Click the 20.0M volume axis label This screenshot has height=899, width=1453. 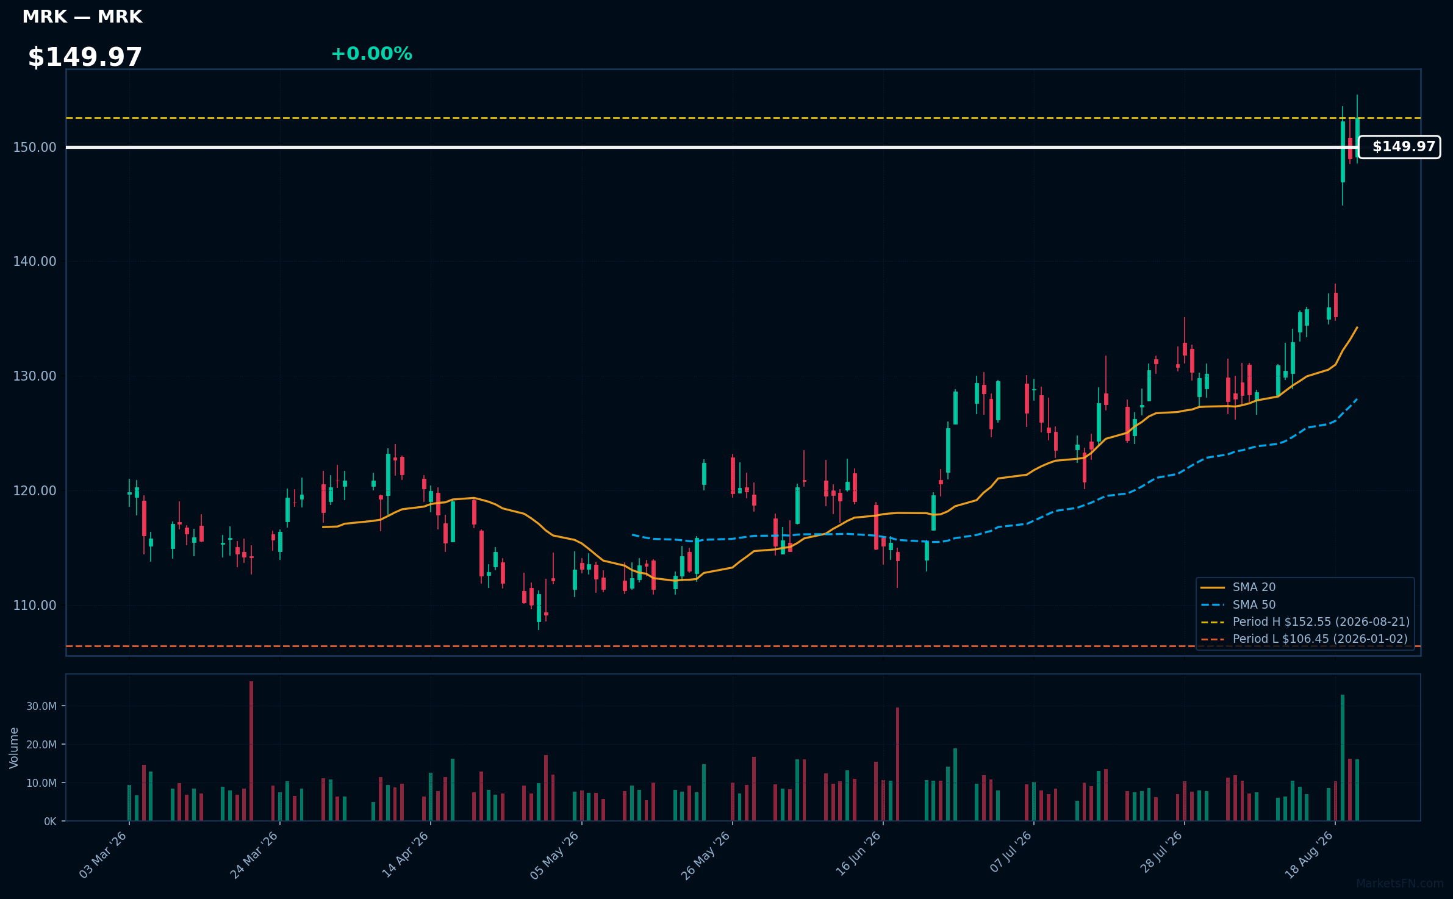41,745
